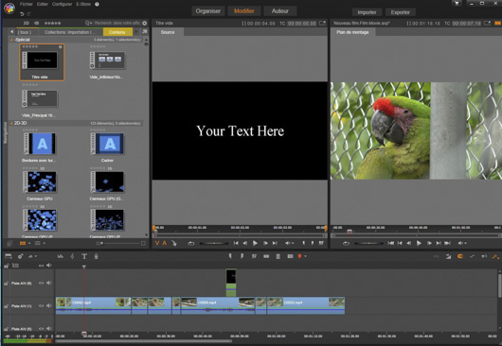Viewport: 502px width, 346px height.
Task: Click the send to timeline arrow icon
Action: pyautogui.click(x=173, y=243)
